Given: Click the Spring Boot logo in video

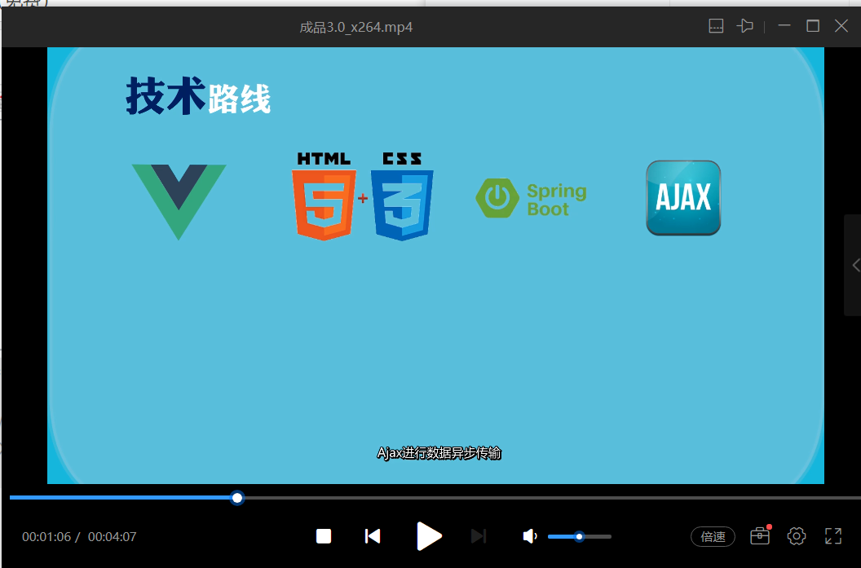Looking at the screenshot, I should (x=531, y=199).
